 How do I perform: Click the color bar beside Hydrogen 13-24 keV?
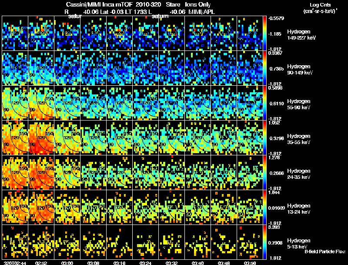(x=264, y=208)
